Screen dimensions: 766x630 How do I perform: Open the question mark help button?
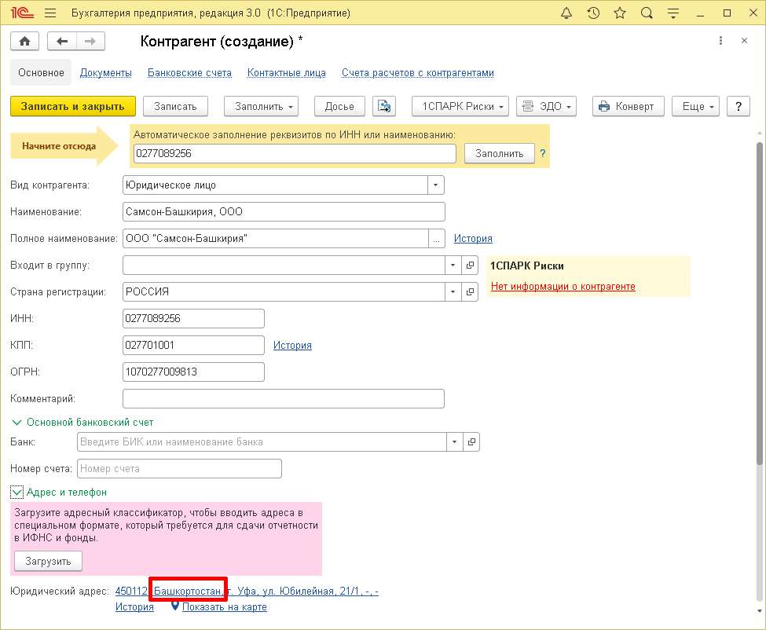738,106
